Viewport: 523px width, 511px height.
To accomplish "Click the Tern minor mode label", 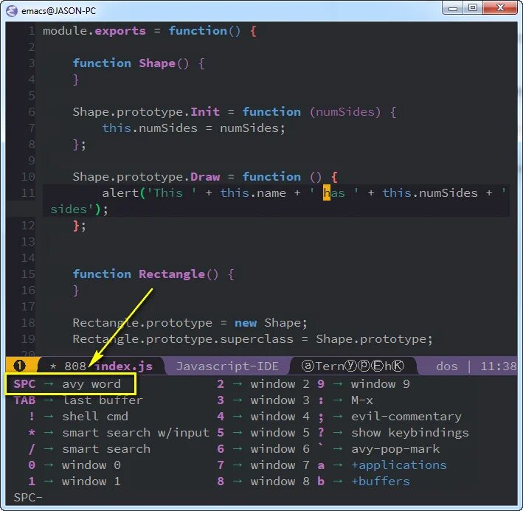I will point(330,366).
